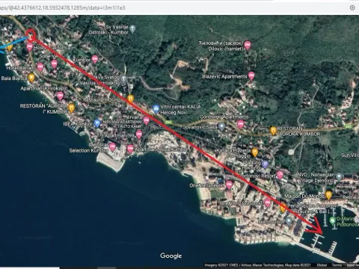Image resolution: width=359 pixels, height=269 pixels.
Task: Select the Kumbor lodging marker
Action: [95, 59]
